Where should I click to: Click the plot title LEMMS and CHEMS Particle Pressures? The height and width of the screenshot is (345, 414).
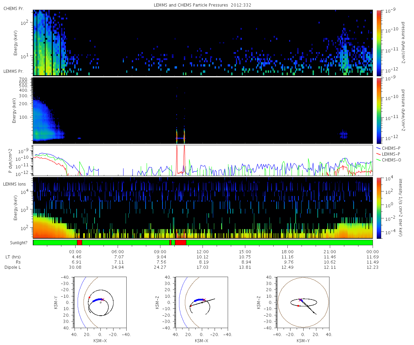[189, 5]
